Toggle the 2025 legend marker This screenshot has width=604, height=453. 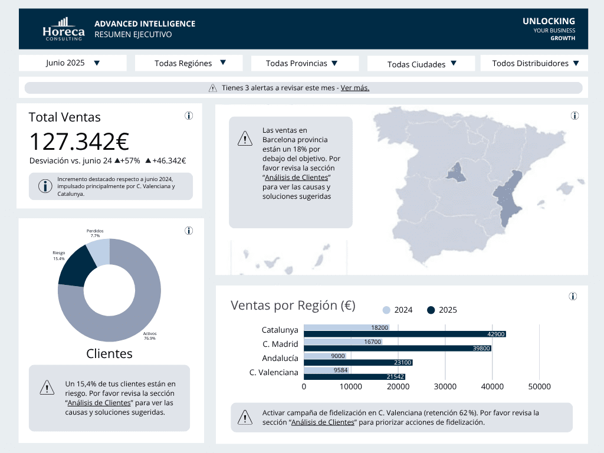431,310
